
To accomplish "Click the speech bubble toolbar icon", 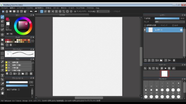I will point(10,12).
